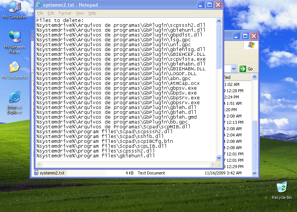Click the line ending in scpVista.exe

tap(121, 59)
